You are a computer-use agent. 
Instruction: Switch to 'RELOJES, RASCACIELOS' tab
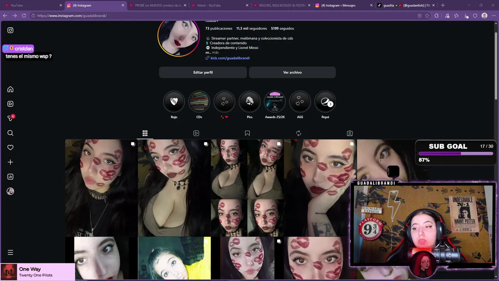(282, 5)
